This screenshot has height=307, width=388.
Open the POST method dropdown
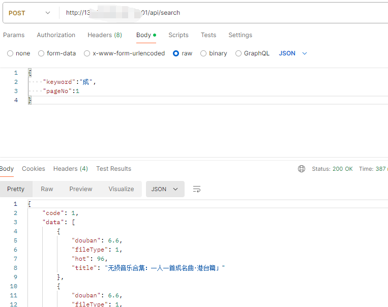[x=29, y=13]
